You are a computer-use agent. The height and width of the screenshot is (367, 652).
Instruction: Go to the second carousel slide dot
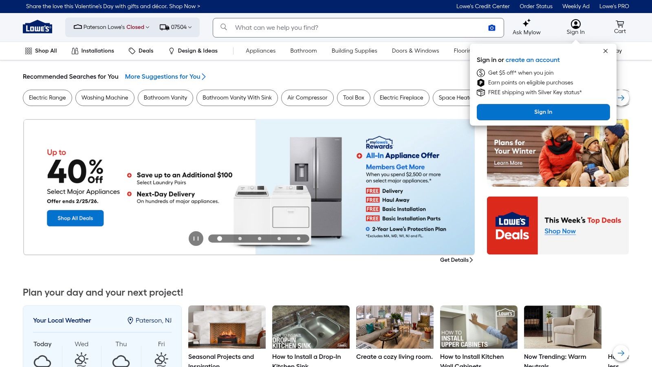pos(240,239)
